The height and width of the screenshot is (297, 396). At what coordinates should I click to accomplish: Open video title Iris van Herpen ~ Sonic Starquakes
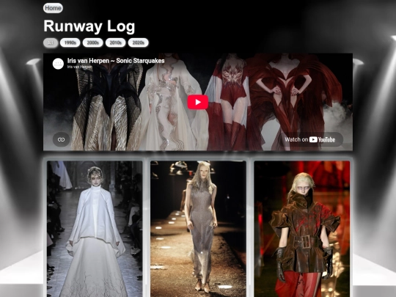click(x=116, y=61)
